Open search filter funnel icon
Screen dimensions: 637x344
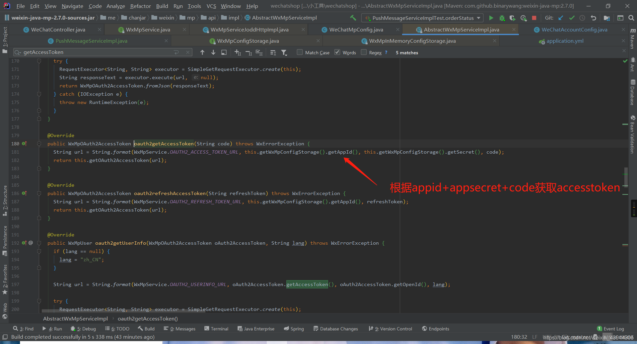pyautogui.click(x=284, y=52)
